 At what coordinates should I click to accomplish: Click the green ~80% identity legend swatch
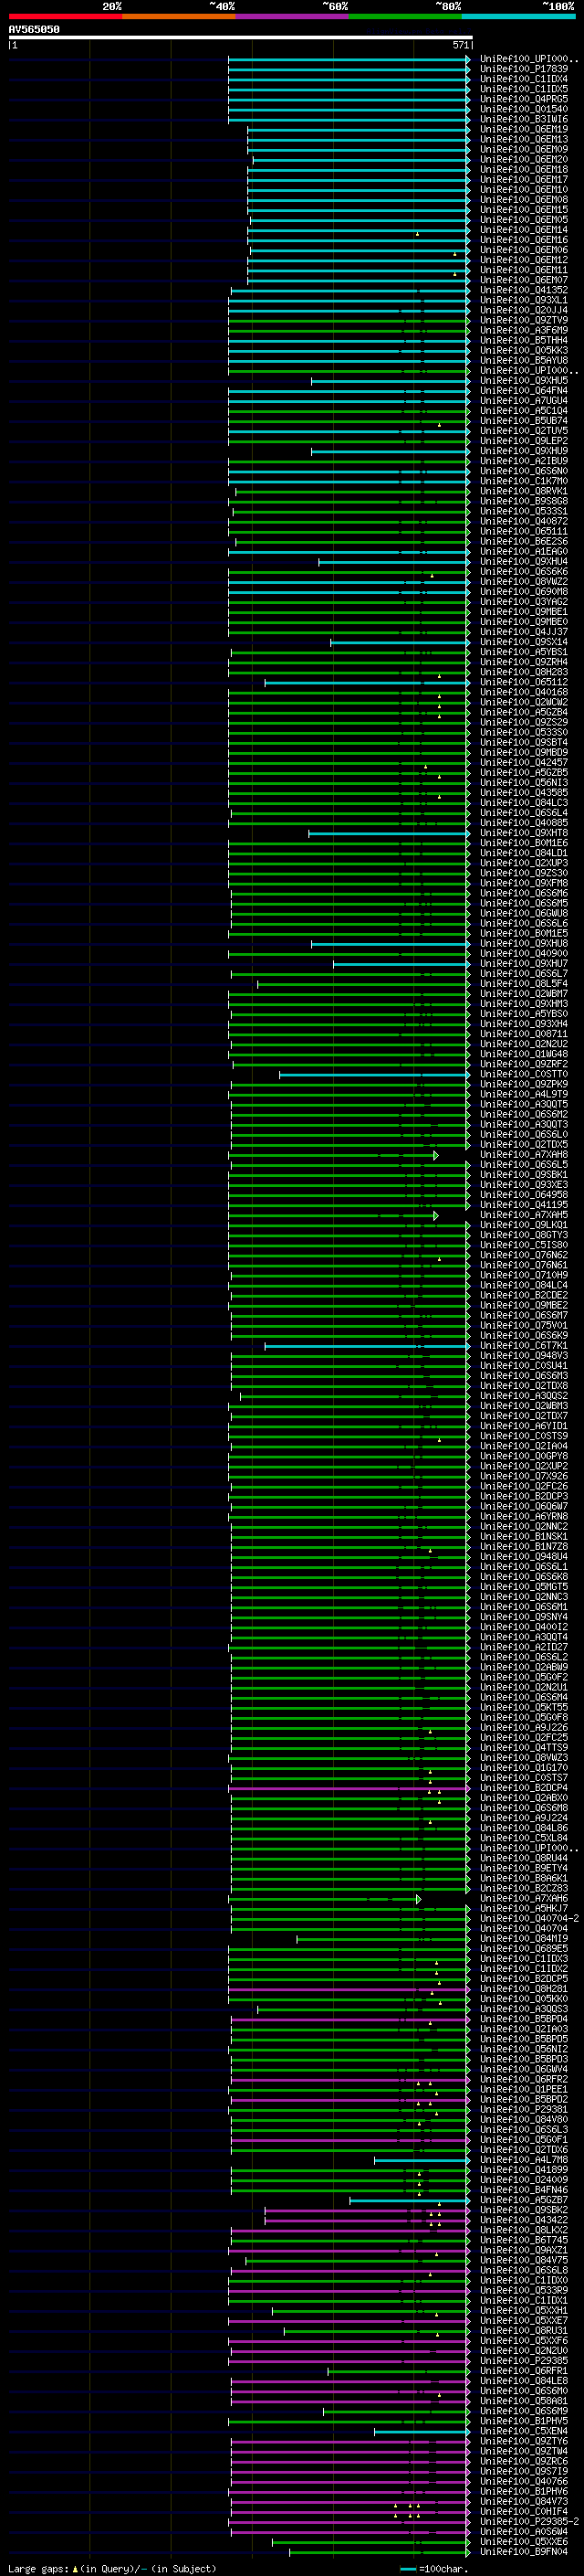(404, 16)
